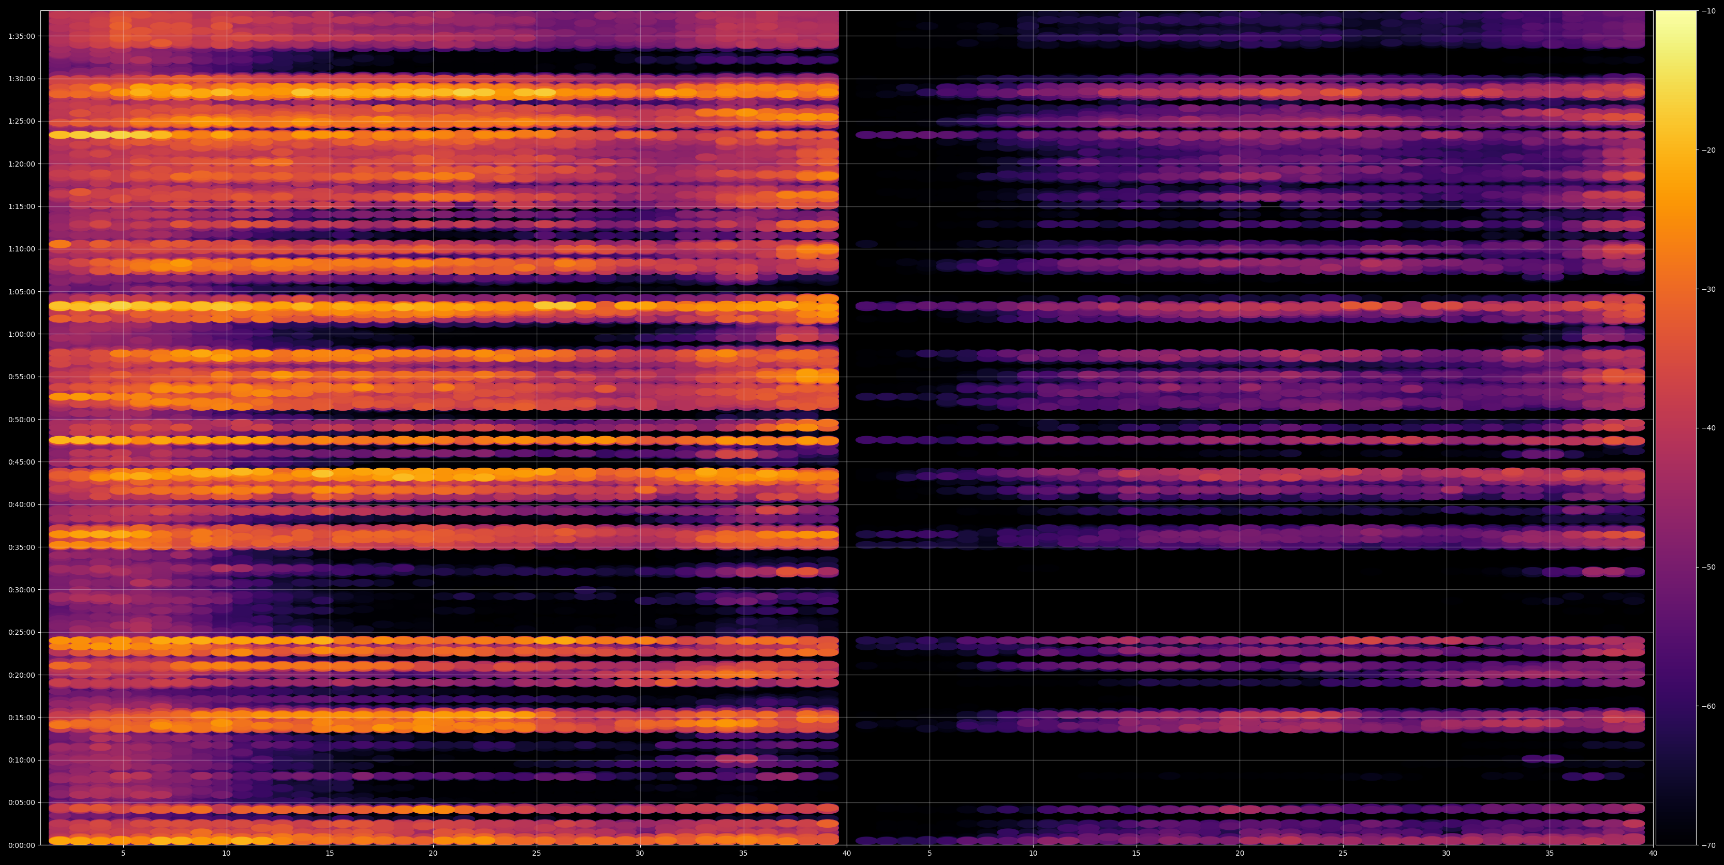
Task: Pick x-axis label 20 under left heatmap
Action: pyautogui.click(x=433, y=854)
